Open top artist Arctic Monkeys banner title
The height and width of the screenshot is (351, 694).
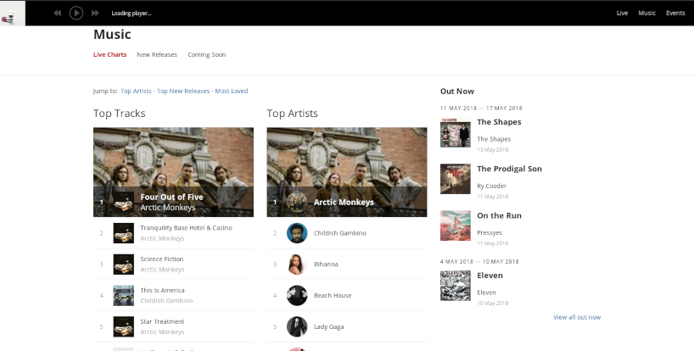coord(344,202)
